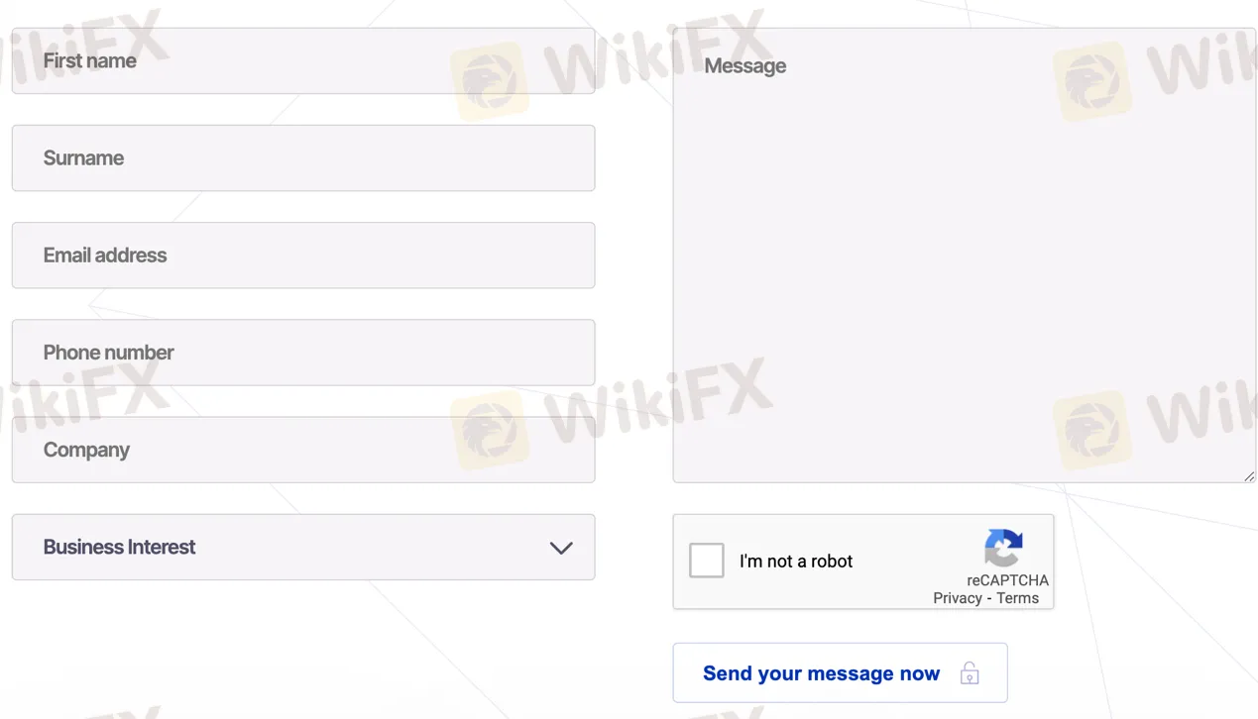The height and width of the screenshot is (719, 1258).
Task: Select the Surname input box
Action: click(x=303, y=157)
